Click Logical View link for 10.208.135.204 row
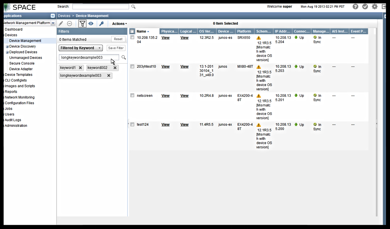This screenshot has height=229, width=390. [x=184, y=38]
